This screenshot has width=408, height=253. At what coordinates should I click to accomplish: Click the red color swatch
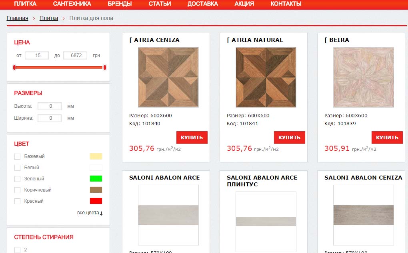[x=96, y=201]
